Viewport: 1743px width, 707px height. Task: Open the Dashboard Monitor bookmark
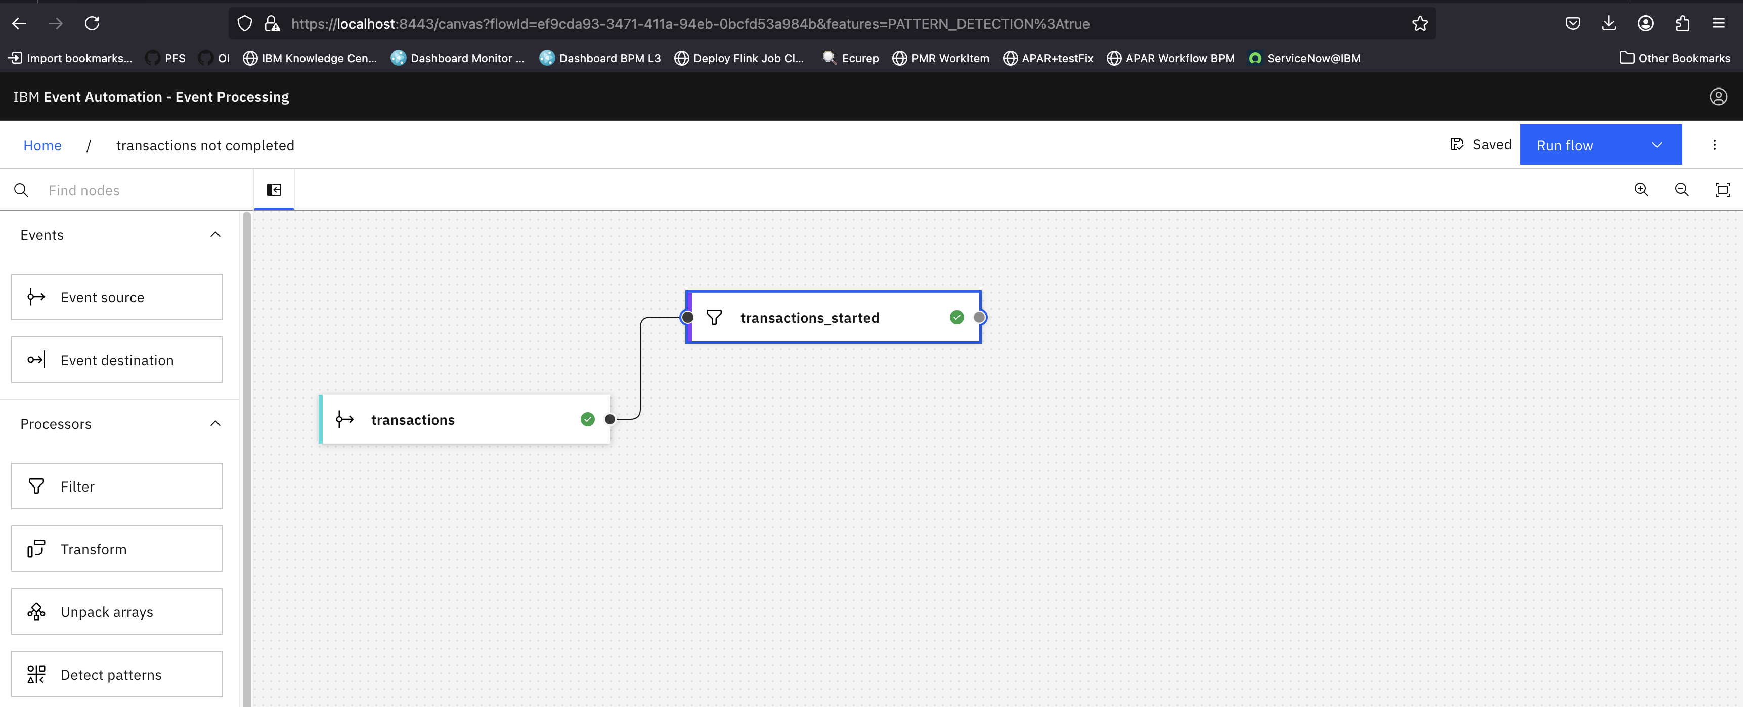click(x=457, y=58)
